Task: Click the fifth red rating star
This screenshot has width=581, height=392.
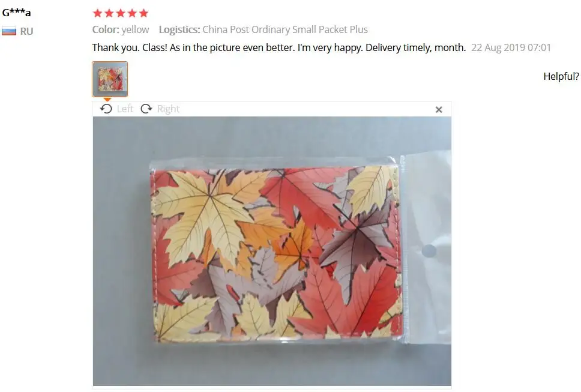Action: [144, 13]
